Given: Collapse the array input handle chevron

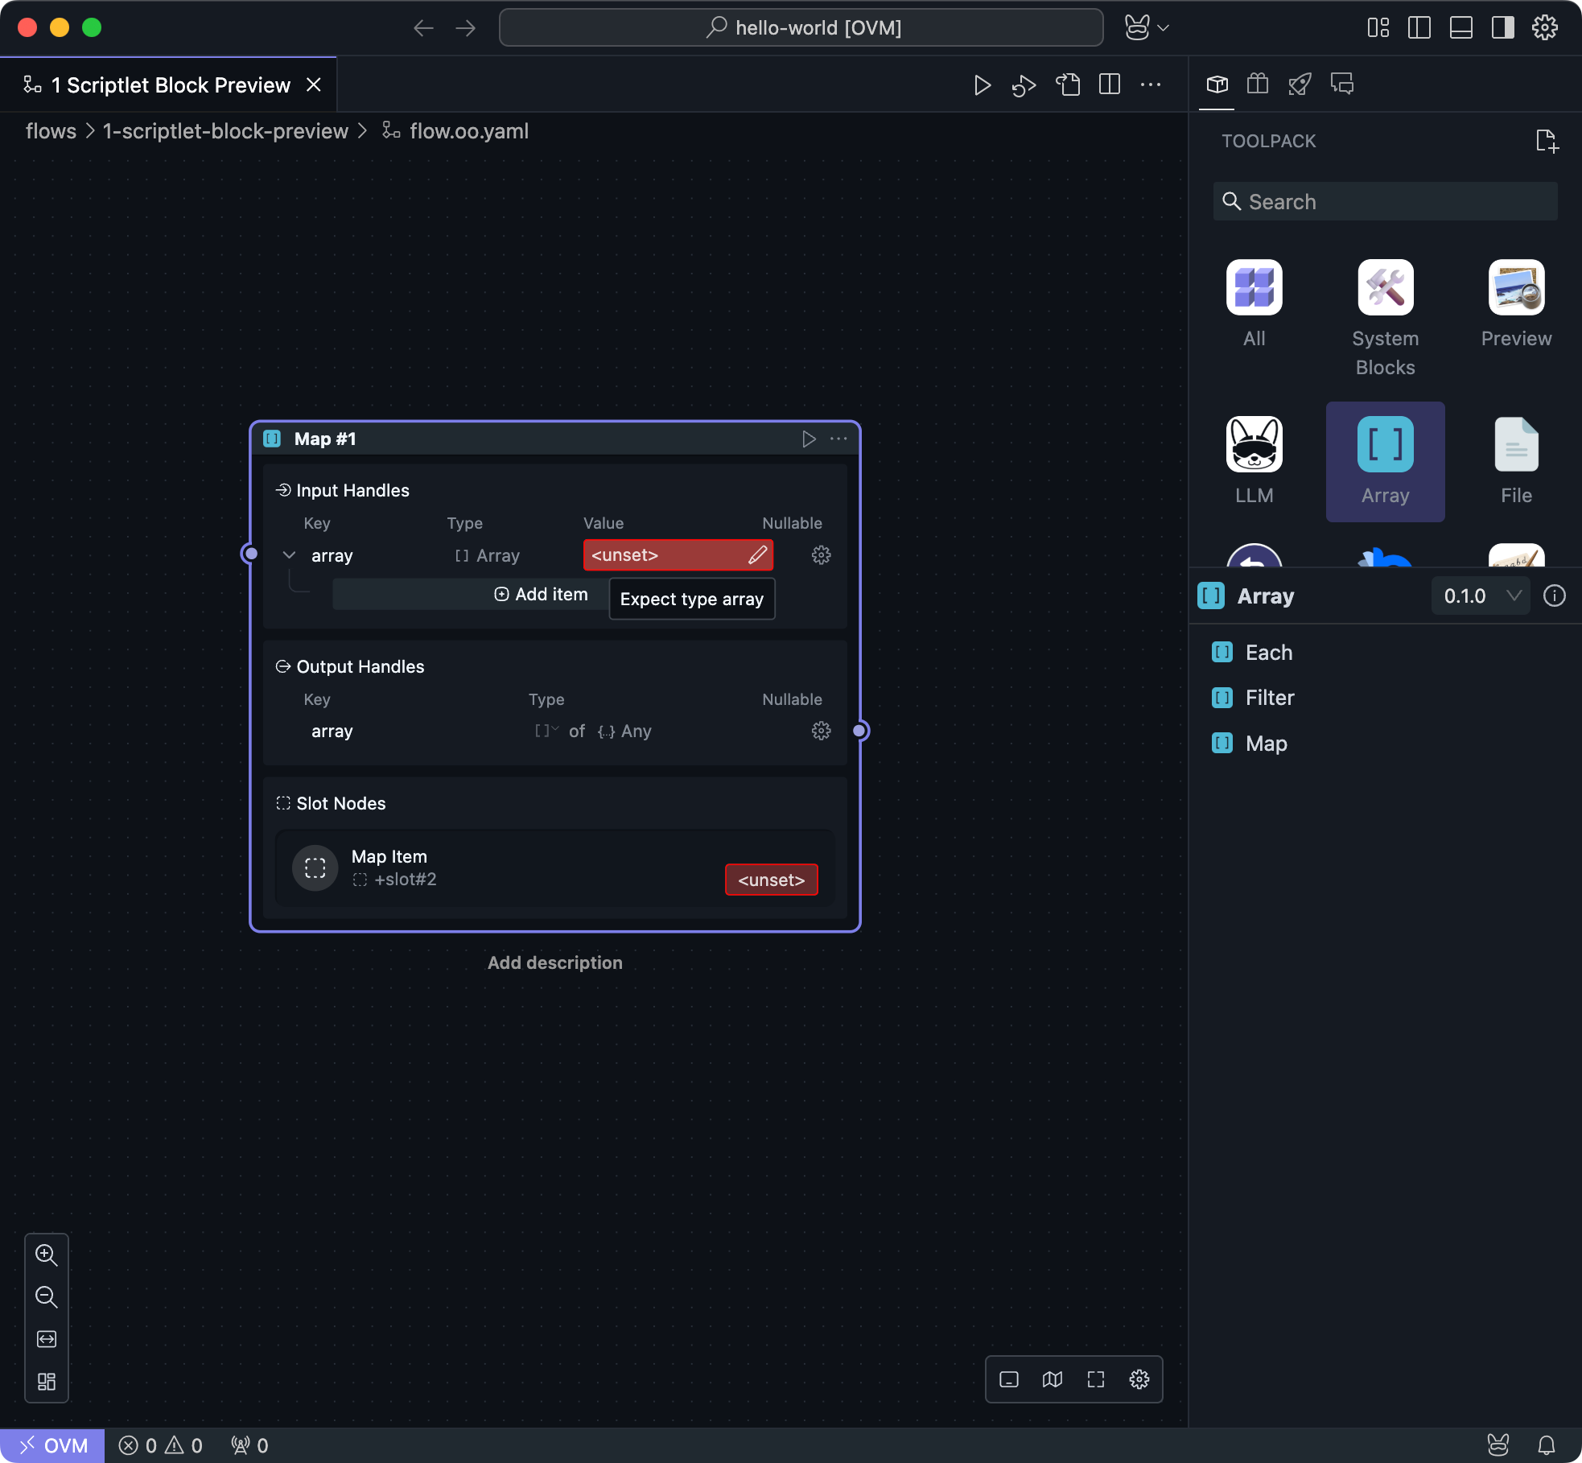Looking at the screenshot, I should coord(289,555).
